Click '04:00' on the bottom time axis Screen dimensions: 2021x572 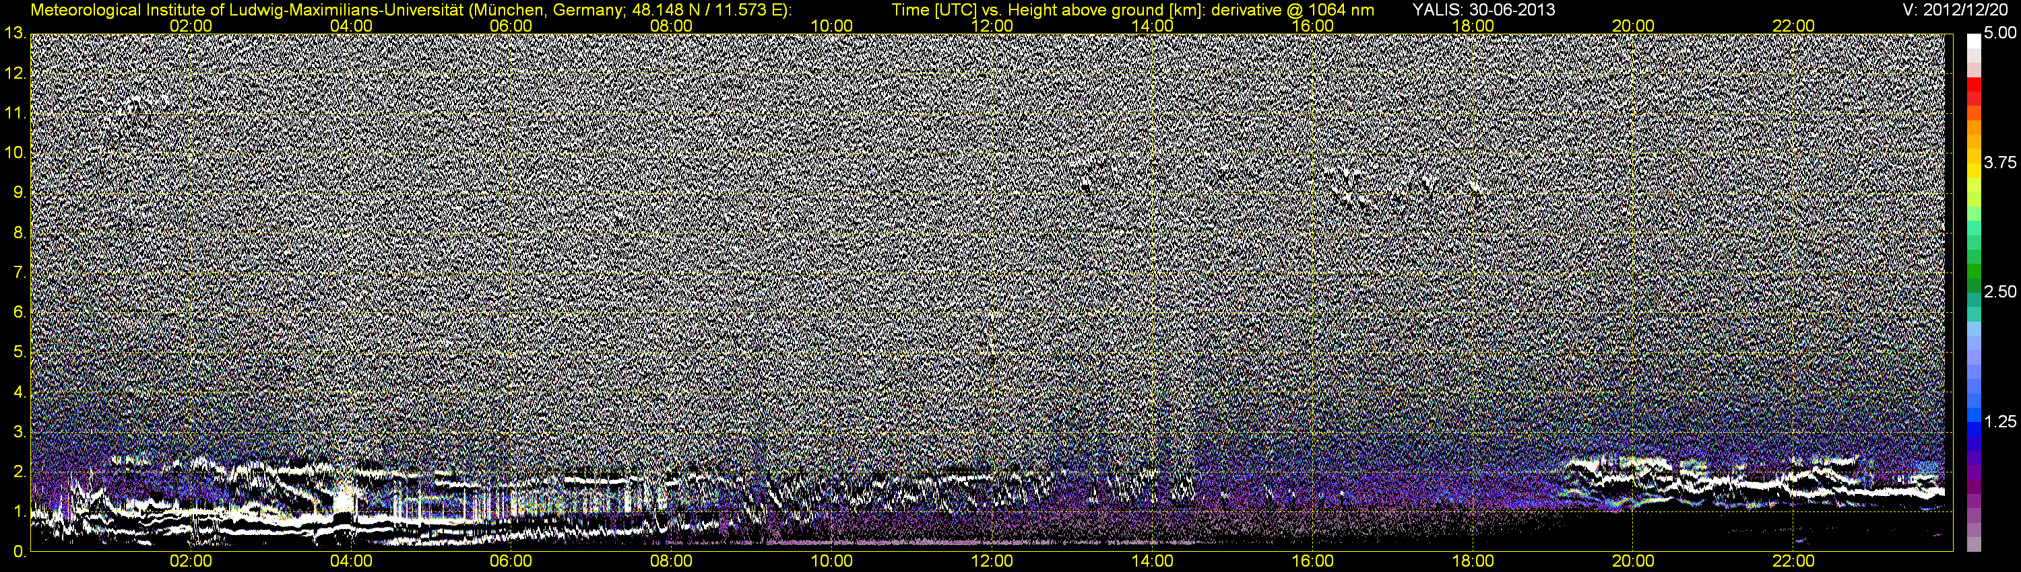click(351, 562)
